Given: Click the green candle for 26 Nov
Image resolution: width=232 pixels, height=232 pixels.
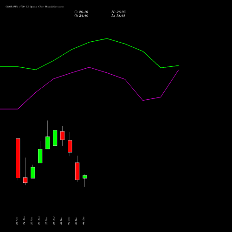Looking at the screenshot, I should pos(40,156).
